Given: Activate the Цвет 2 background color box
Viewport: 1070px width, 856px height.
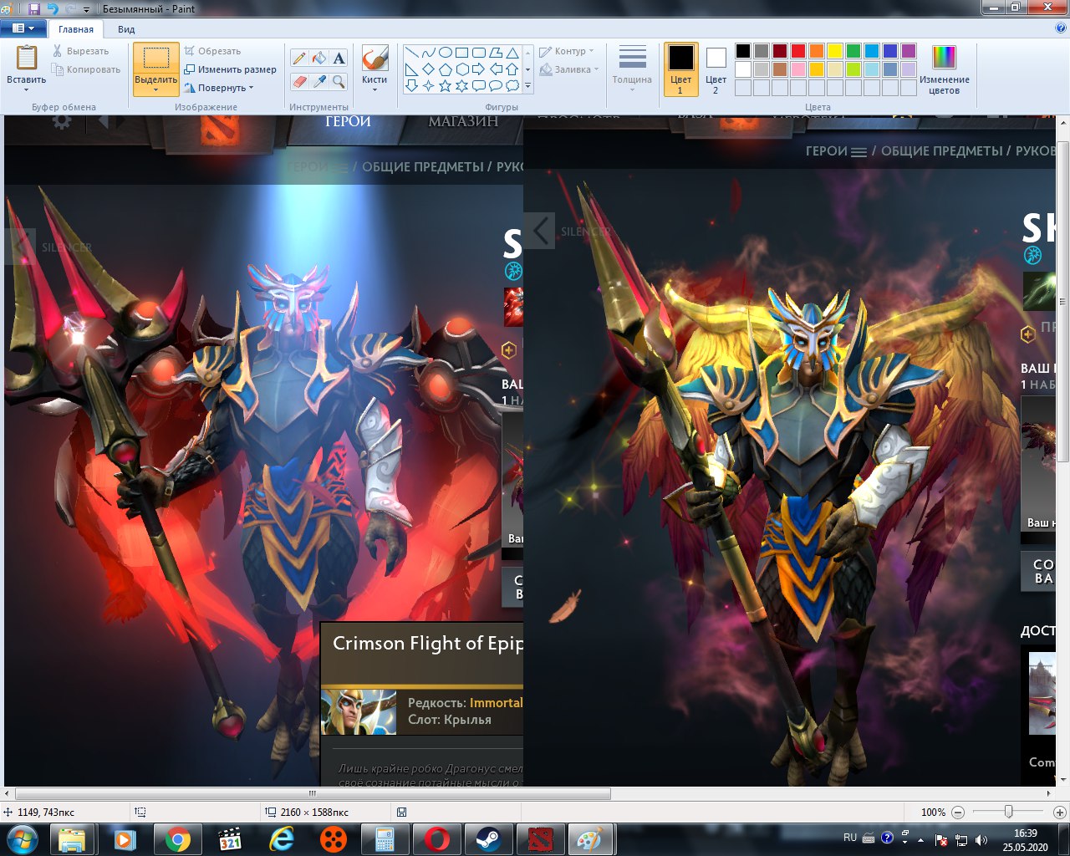Looking at the screenshot, I should pos(716,69).
